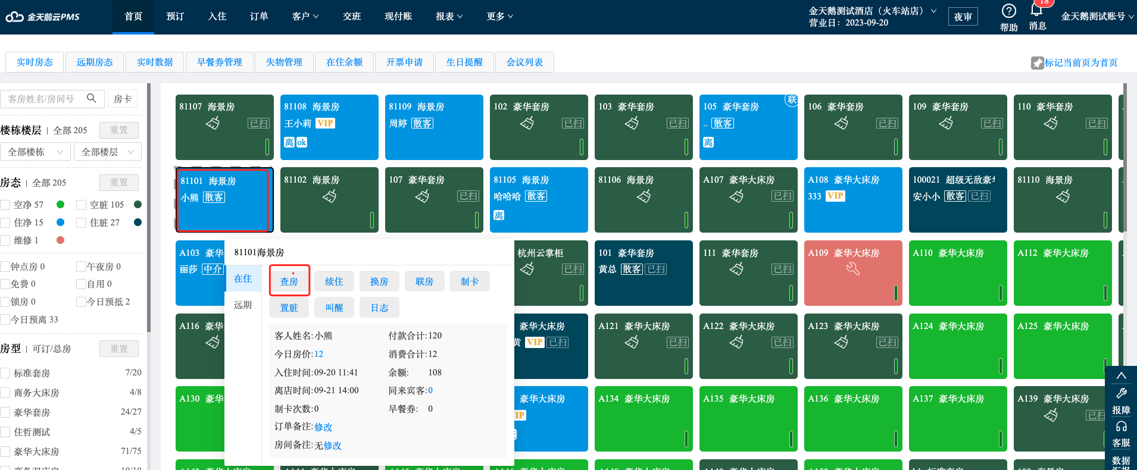Click the 房卡 button
This screenshot has height=470, width=1137.
tap(123, 99)
